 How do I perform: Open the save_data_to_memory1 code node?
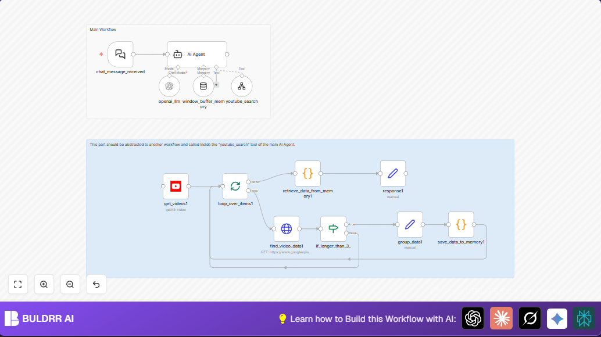(x=461, y=224)
